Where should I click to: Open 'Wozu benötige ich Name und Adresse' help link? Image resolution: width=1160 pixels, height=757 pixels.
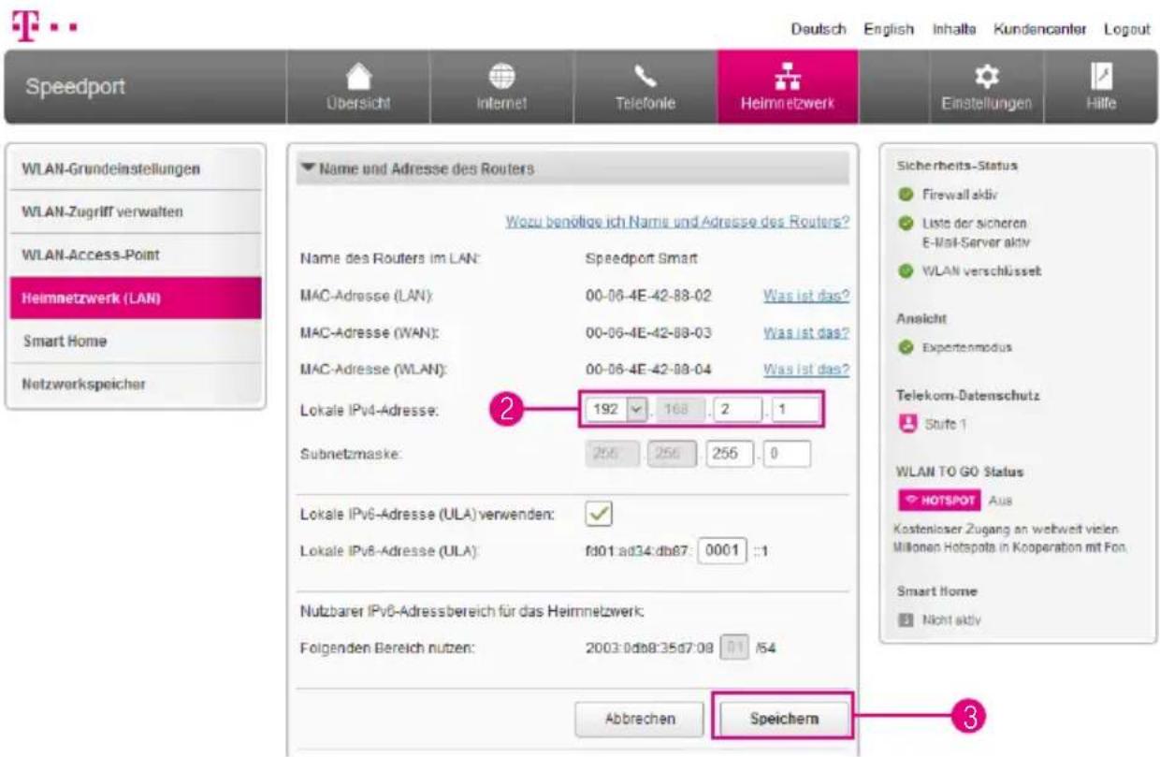[677, 223]
